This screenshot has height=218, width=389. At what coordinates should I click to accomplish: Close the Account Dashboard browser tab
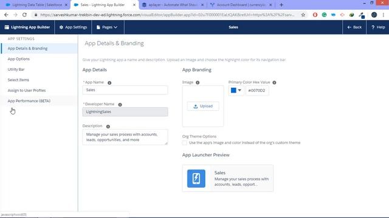tap(270, 5)
